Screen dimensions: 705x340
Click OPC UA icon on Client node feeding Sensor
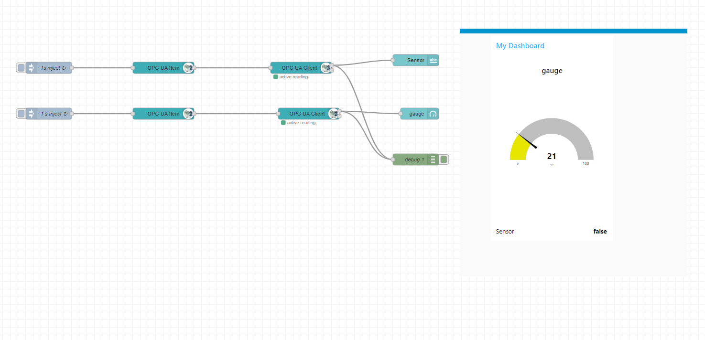(325, 68)
